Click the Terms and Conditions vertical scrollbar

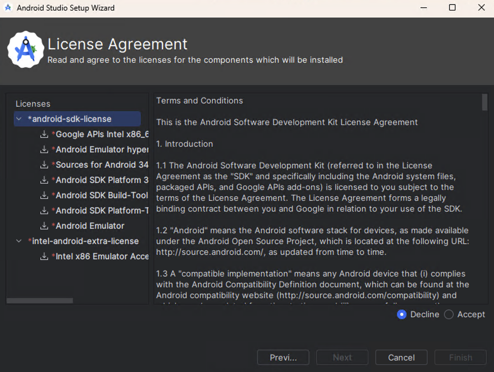(484, 102)
